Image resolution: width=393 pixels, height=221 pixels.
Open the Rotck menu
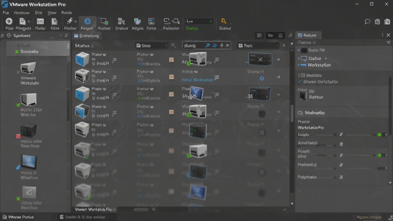pos(66,13)
